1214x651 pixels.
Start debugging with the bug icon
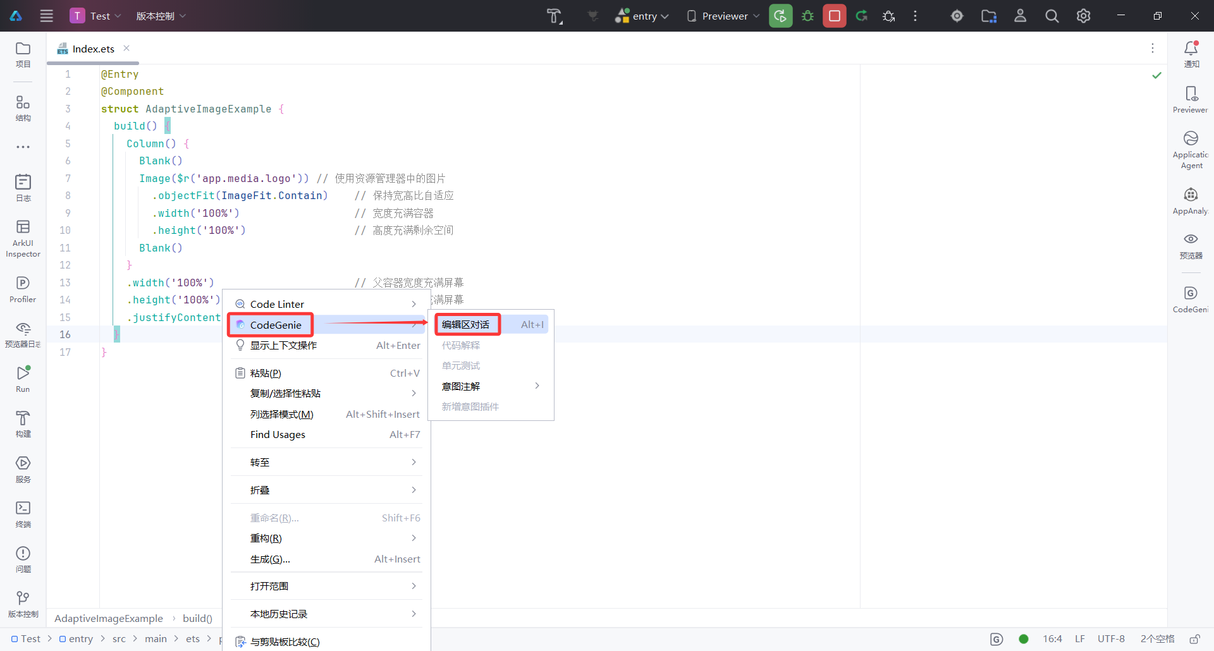pos(807,16)
